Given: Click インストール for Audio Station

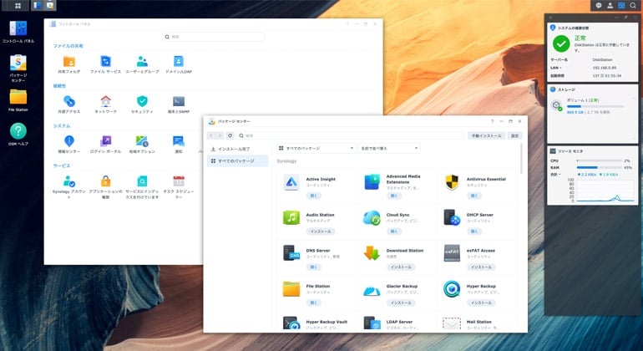Looking at the screenshot, I should (x=321, y=231).
